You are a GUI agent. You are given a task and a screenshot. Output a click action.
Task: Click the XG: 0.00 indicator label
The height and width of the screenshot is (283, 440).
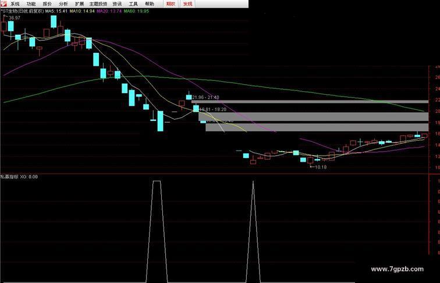[29, 177]
